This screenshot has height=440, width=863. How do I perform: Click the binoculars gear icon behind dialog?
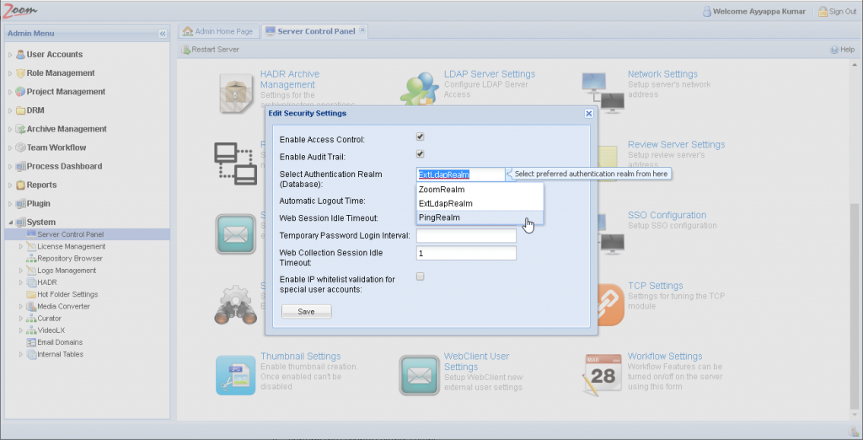[236, 304]
